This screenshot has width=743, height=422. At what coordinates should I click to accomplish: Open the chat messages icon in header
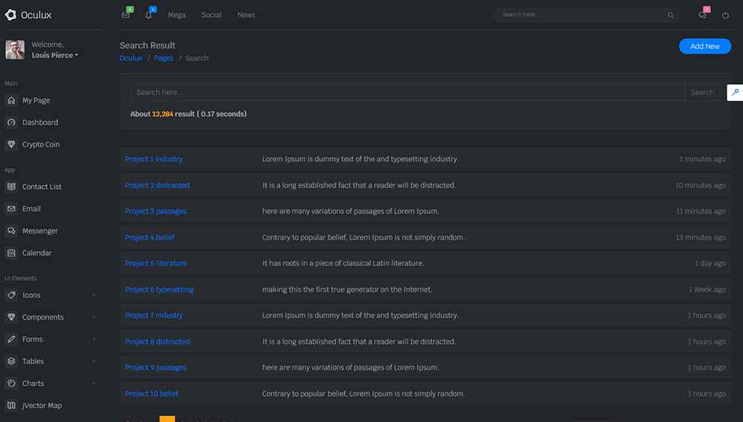click(702, 15)
